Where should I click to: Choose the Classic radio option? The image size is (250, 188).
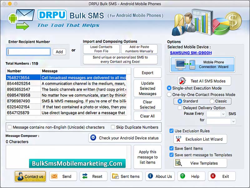pos(212,101)
